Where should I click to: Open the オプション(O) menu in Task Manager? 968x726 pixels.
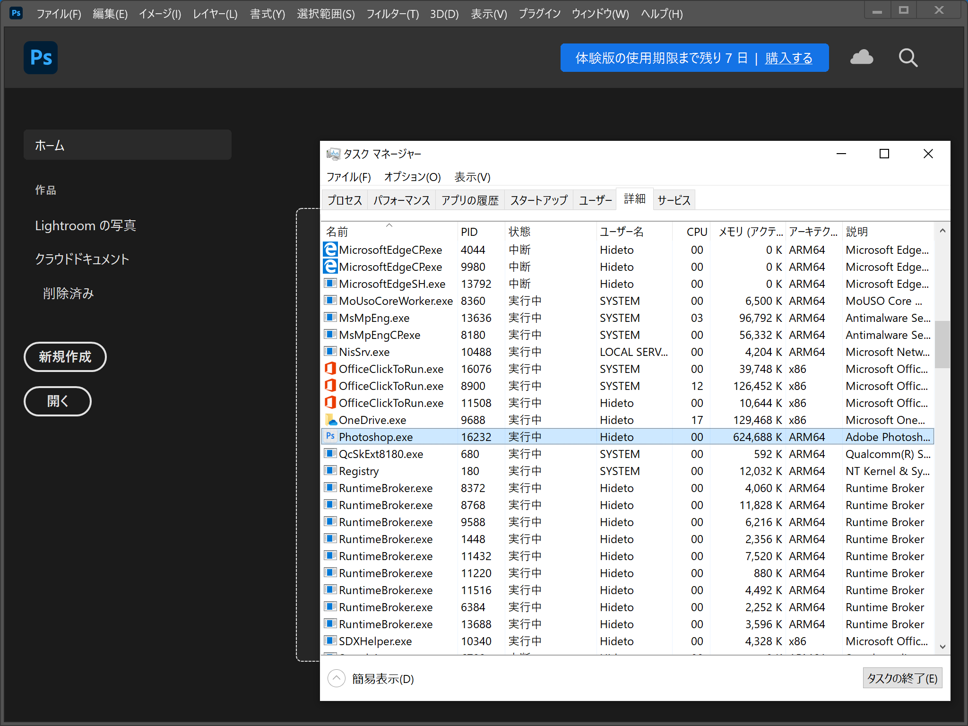[x=412, y=177]
